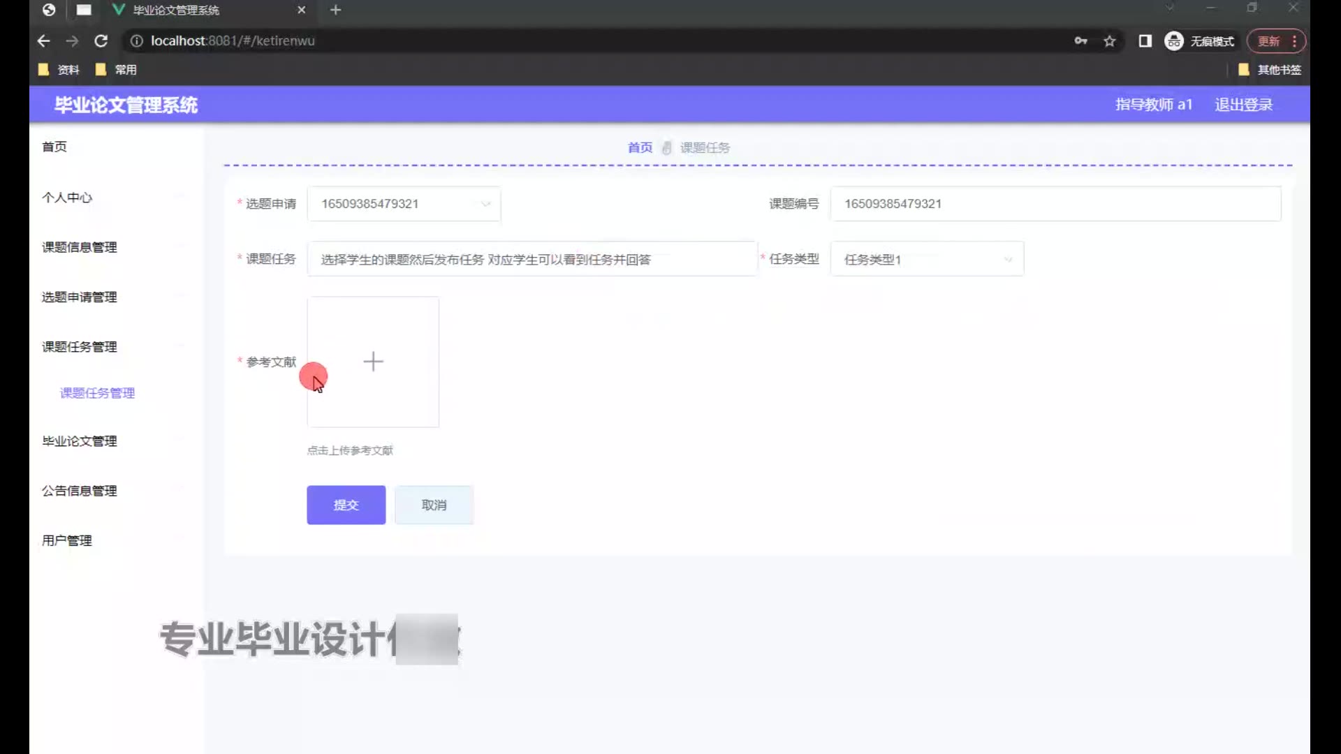This screenshot has width=1341, height=754.
Task: Open the password key icon
Action: click(x=1080, y=41)
